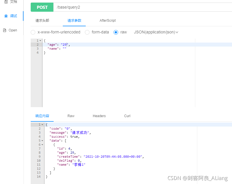Screen dimensions: 232x184
Task: Click the 调试 bug icon in sidebar
Action: [x=6, y=16]
